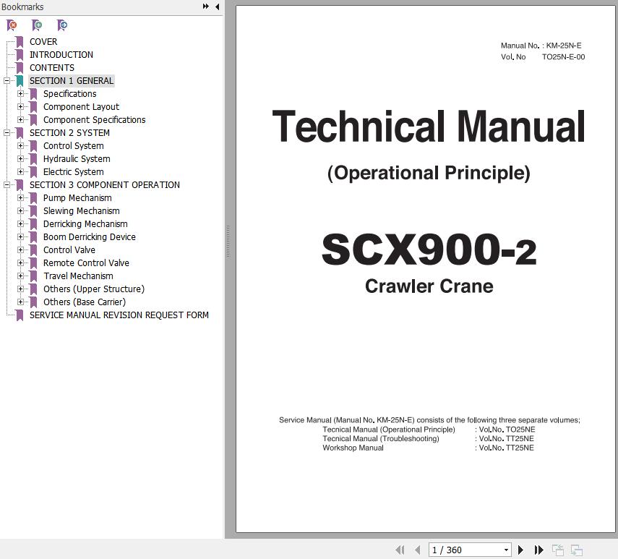Screen dimensions: 618x559
Task: Go to first page button
Action: 400,550
